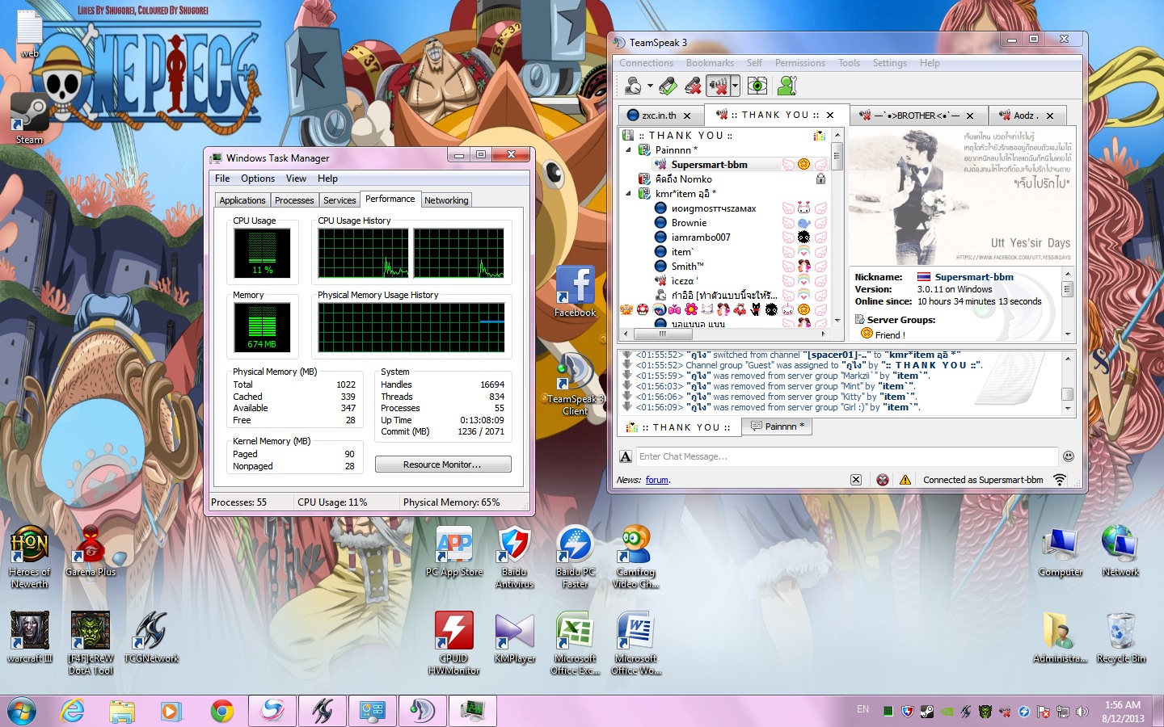The image size is (1164, 727).
Task: Click the user avatar image in the info panel
Action: (x=962, y=195)
